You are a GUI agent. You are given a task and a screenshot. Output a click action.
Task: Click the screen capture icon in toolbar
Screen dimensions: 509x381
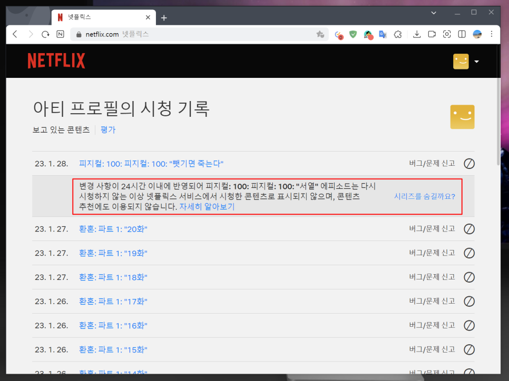pos(447,34)
